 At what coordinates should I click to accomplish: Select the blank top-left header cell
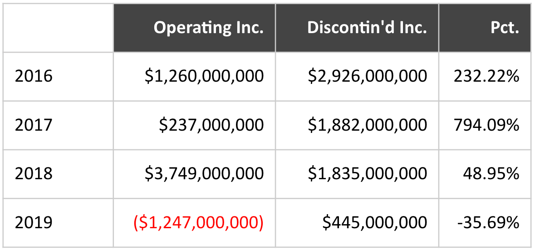59,28
